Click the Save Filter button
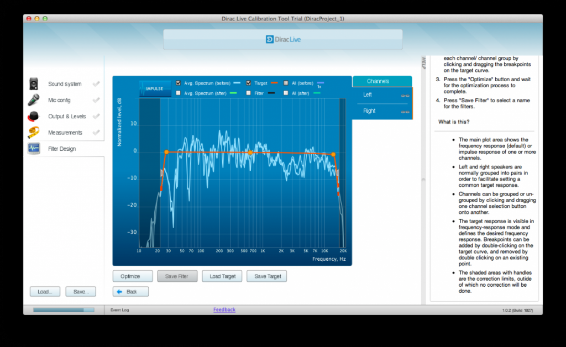The image size is (566, 347). coord(177,276)
